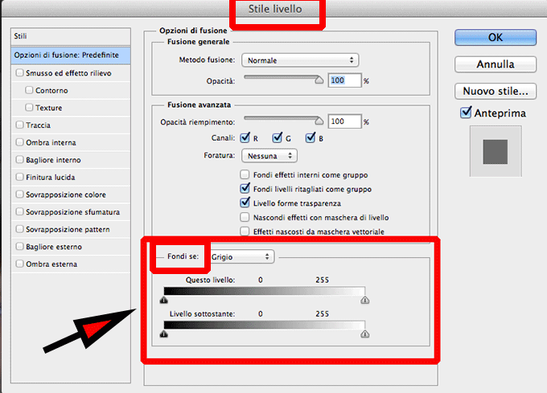Uncheck the R channel checkbox
The width and height of the screenshot is (547, 393).
[245, 138]
